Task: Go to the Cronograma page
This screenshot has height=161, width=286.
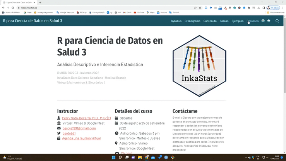Action: [x=192, y=21]
